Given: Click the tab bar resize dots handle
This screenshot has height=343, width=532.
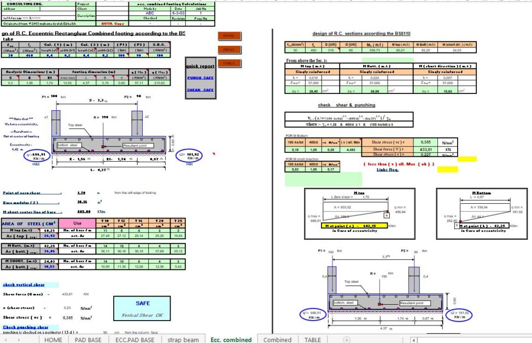Looking at the screenshot, I should tap(403, 340).
